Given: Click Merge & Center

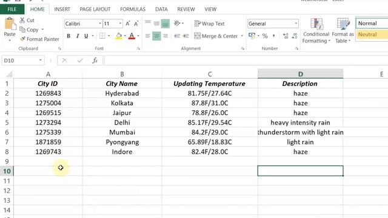Looking at the screenshot, I should pyautogui.click(x=216, y=36).
